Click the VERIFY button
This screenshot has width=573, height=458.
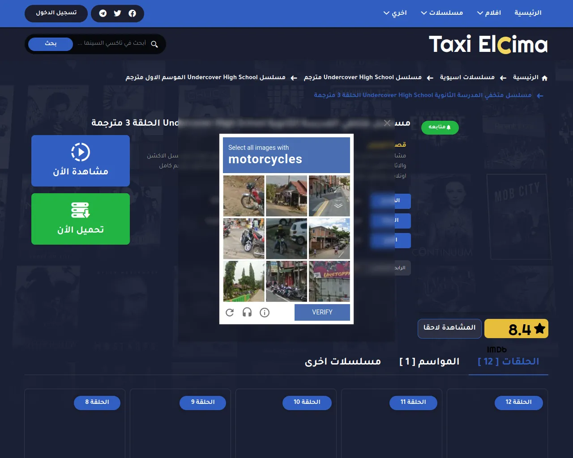(322, 312)
